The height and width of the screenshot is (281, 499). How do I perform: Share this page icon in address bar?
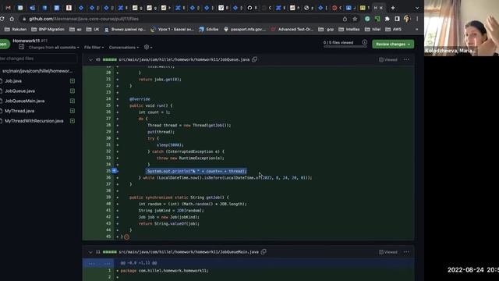click(345, 19)
